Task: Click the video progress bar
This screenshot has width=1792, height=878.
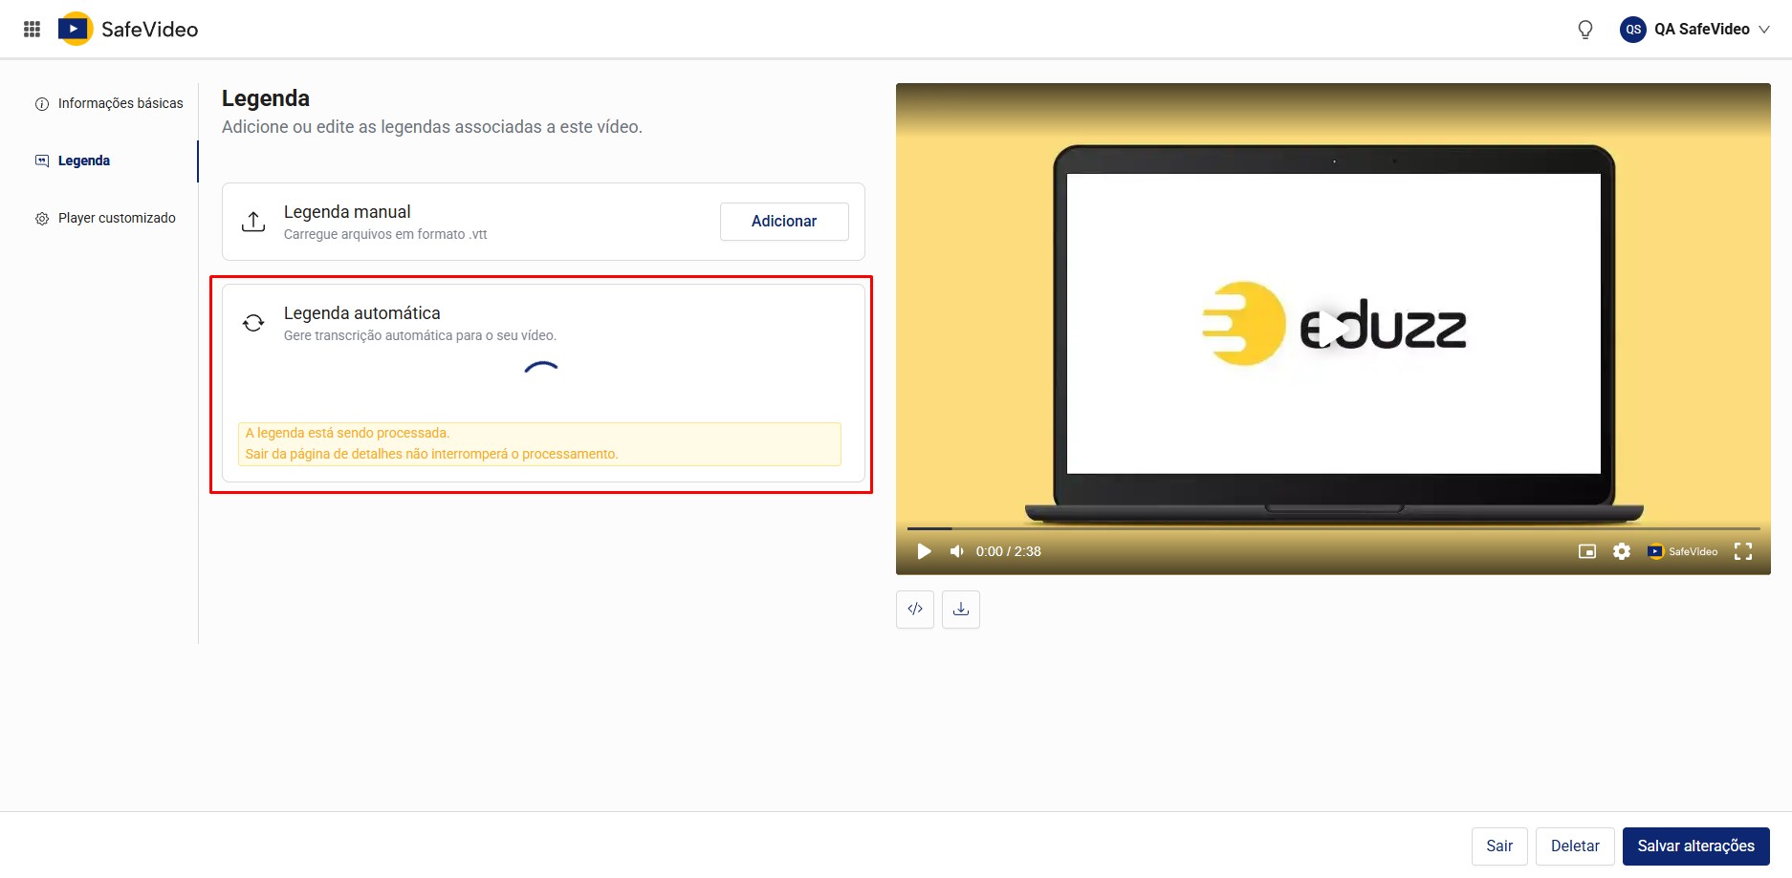Action: (1333, 528)
